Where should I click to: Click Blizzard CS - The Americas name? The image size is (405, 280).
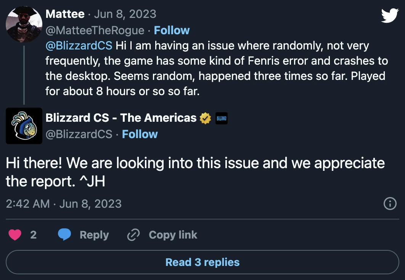pos(120,118)
